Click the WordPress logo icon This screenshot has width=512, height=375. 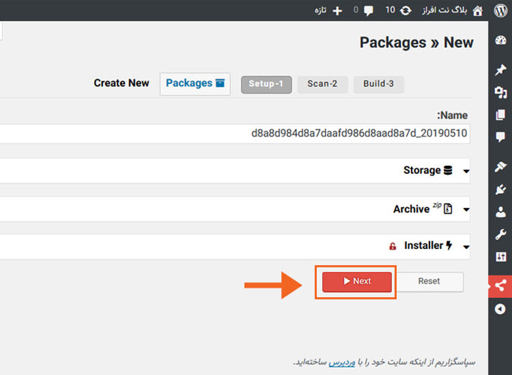tap(501, 10)
